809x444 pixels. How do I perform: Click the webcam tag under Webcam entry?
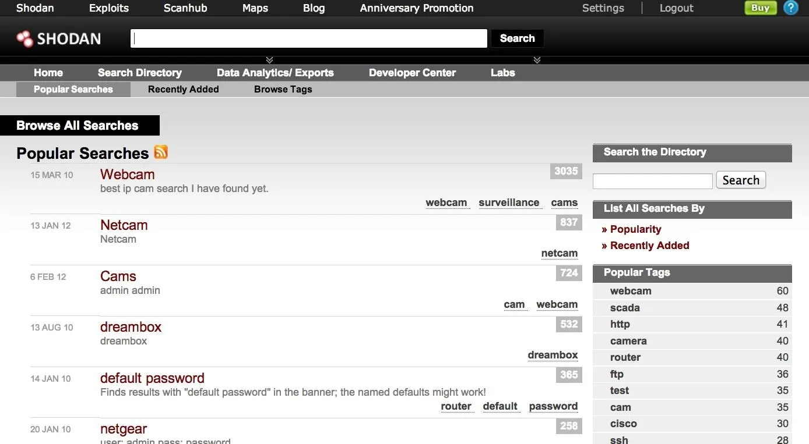coord(446,203)
